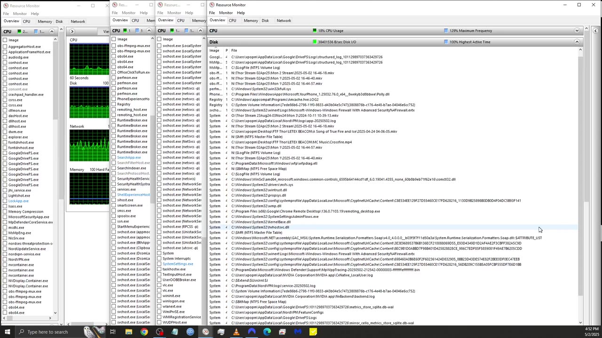Tick the NordVPN.exe process checkbox

[x=4, y=260]
